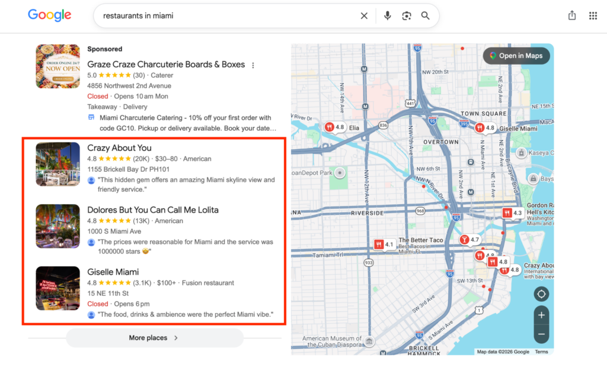
Task: Click the Kaseya Center map marker icon
Action: tap(522, 153)
